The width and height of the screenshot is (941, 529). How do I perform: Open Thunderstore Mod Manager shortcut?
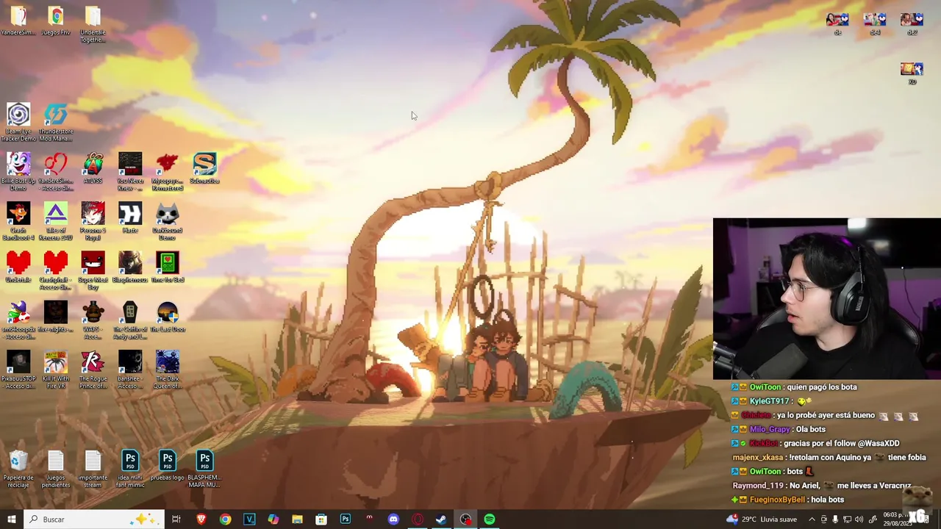tap(56, 122)
